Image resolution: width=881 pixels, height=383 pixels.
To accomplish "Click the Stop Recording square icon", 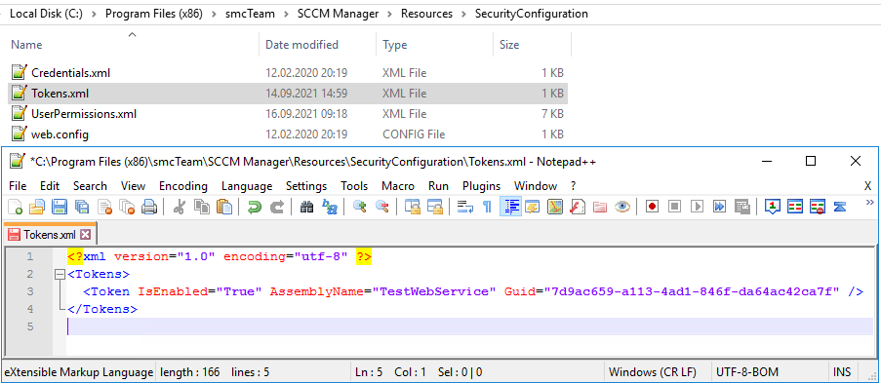I will pyautogui.click(x=674, y=207).
